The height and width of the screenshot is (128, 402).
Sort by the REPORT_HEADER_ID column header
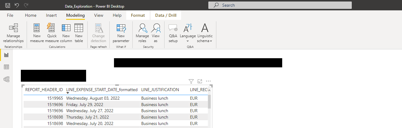[44, 90]
